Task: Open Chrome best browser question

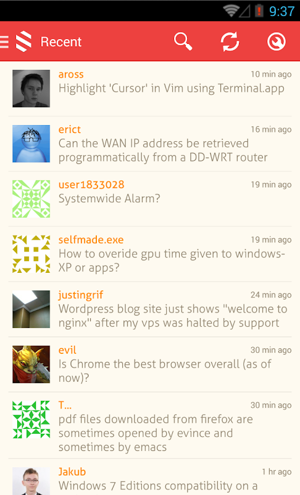Action: [x=165, y=371]
